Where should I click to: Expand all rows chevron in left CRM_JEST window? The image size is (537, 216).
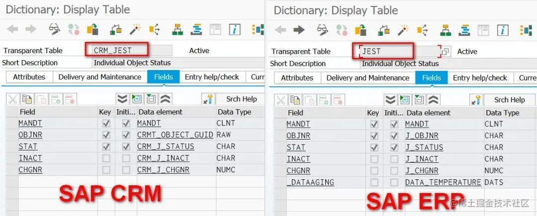pos(122,99)
